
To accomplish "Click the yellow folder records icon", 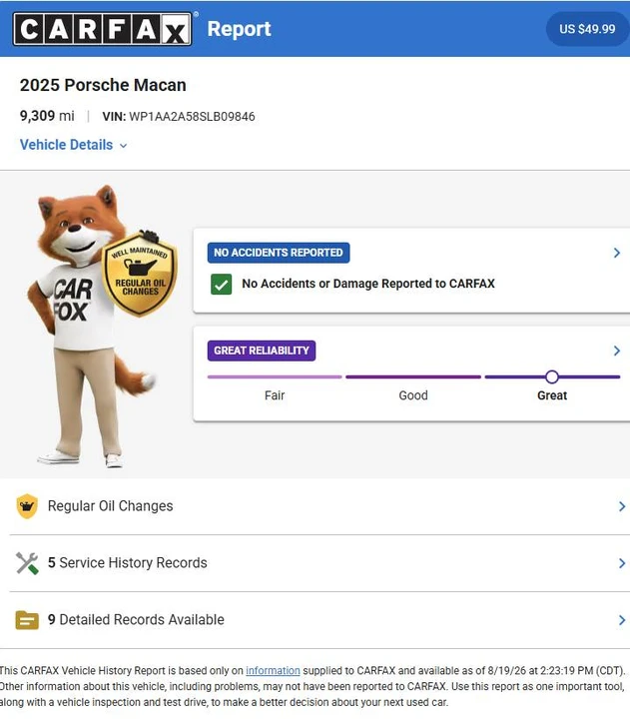I will [27, 620].
